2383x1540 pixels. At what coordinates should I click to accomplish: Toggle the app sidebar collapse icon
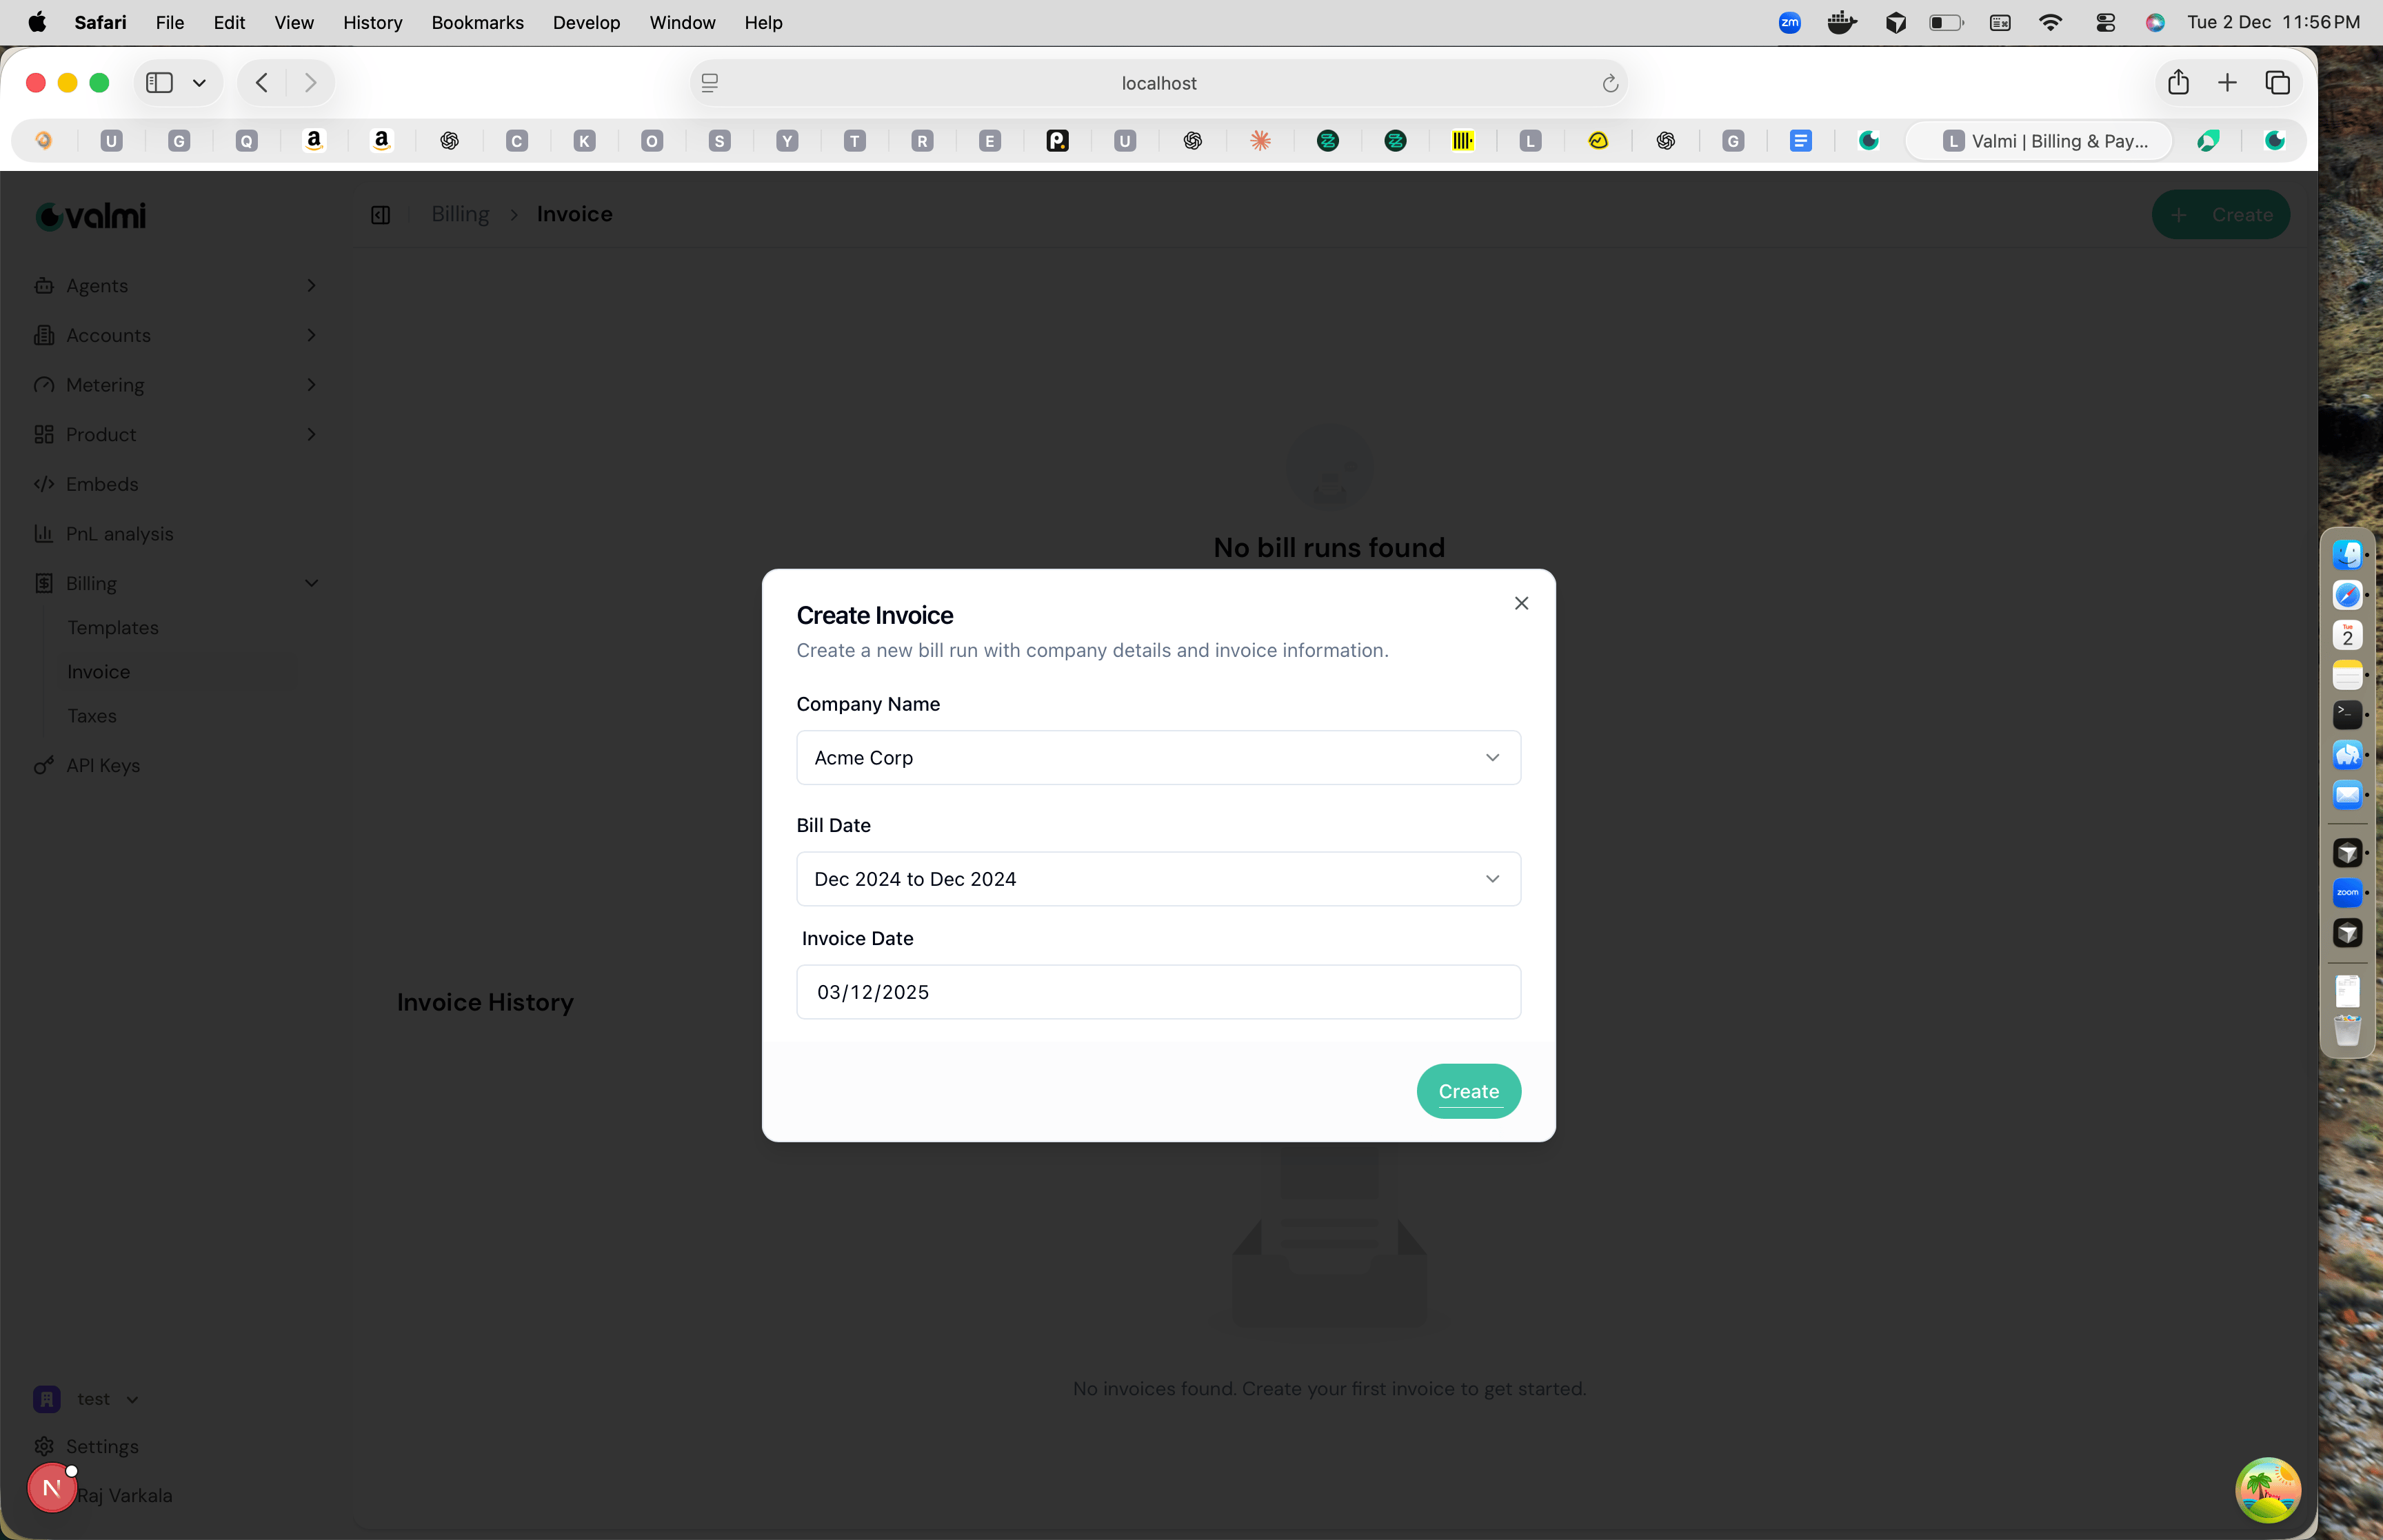pyautogui.click(x=380, y=214)
